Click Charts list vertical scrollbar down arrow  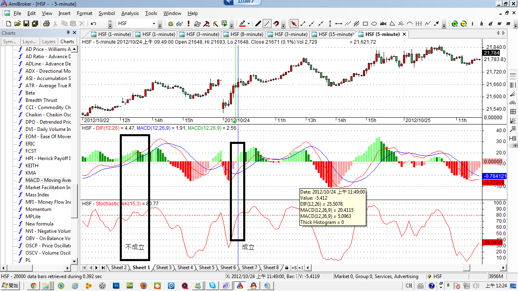[x=74, y=261]
